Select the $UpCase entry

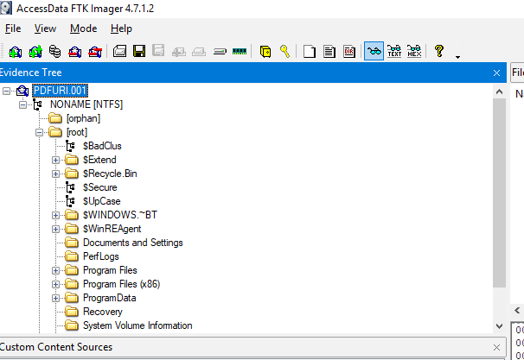(x=101, y=201)
